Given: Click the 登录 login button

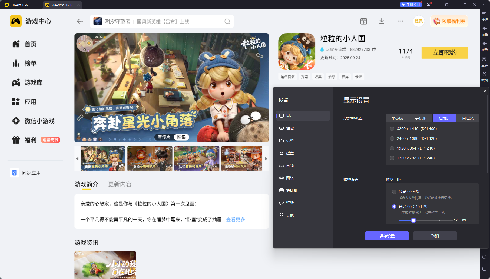Looking at the screenshot, I should (419, 21).
